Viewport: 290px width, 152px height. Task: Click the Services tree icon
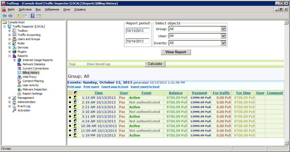[14, 47]
